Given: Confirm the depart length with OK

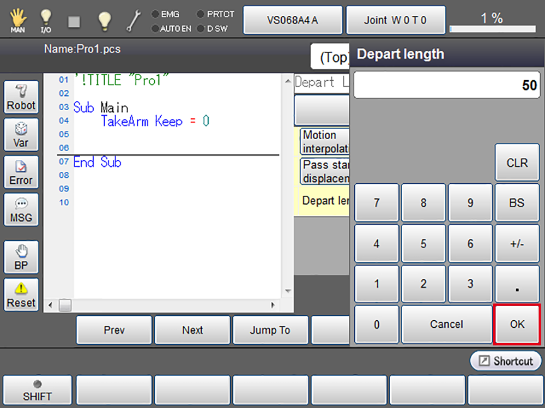Looking at the screenshot, I should tap(517, 325).
